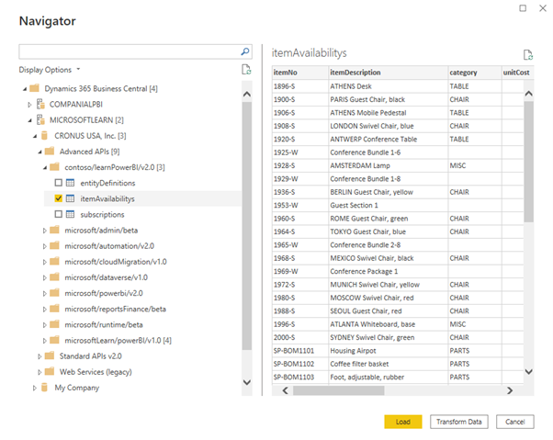Collapse the contoso/learnPowerBI/v2.0 node
553x440 pixels.
pos(45,168)
